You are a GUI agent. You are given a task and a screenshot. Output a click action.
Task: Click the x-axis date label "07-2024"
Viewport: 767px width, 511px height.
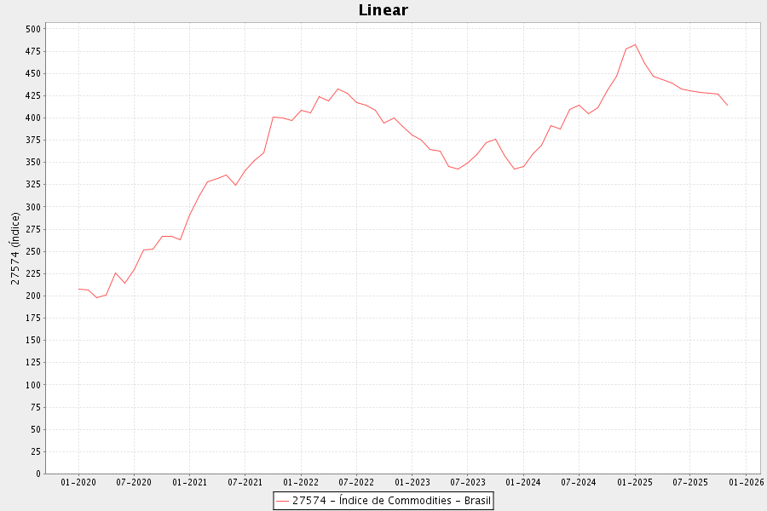point(579,483)
